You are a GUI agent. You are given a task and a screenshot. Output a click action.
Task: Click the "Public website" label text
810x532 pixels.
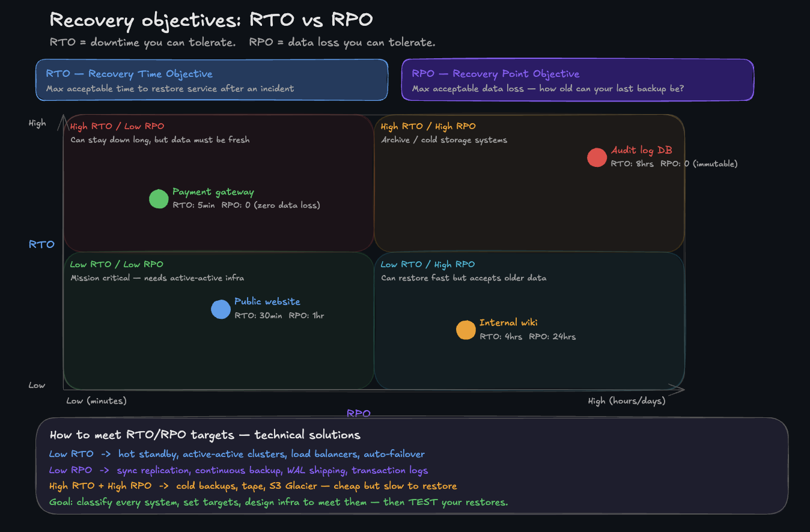pyautogui.click(x=267, y=302)
